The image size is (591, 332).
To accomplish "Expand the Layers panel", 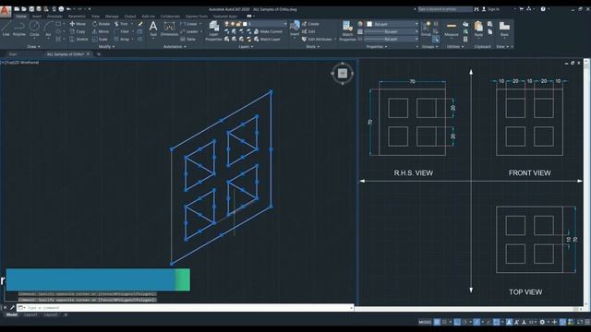I will 246,47.
